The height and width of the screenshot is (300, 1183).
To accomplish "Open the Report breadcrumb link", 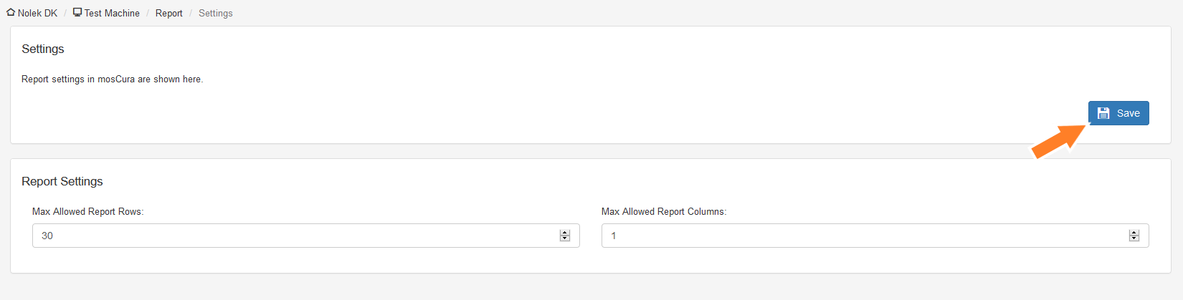I will (x=169, y=13).
